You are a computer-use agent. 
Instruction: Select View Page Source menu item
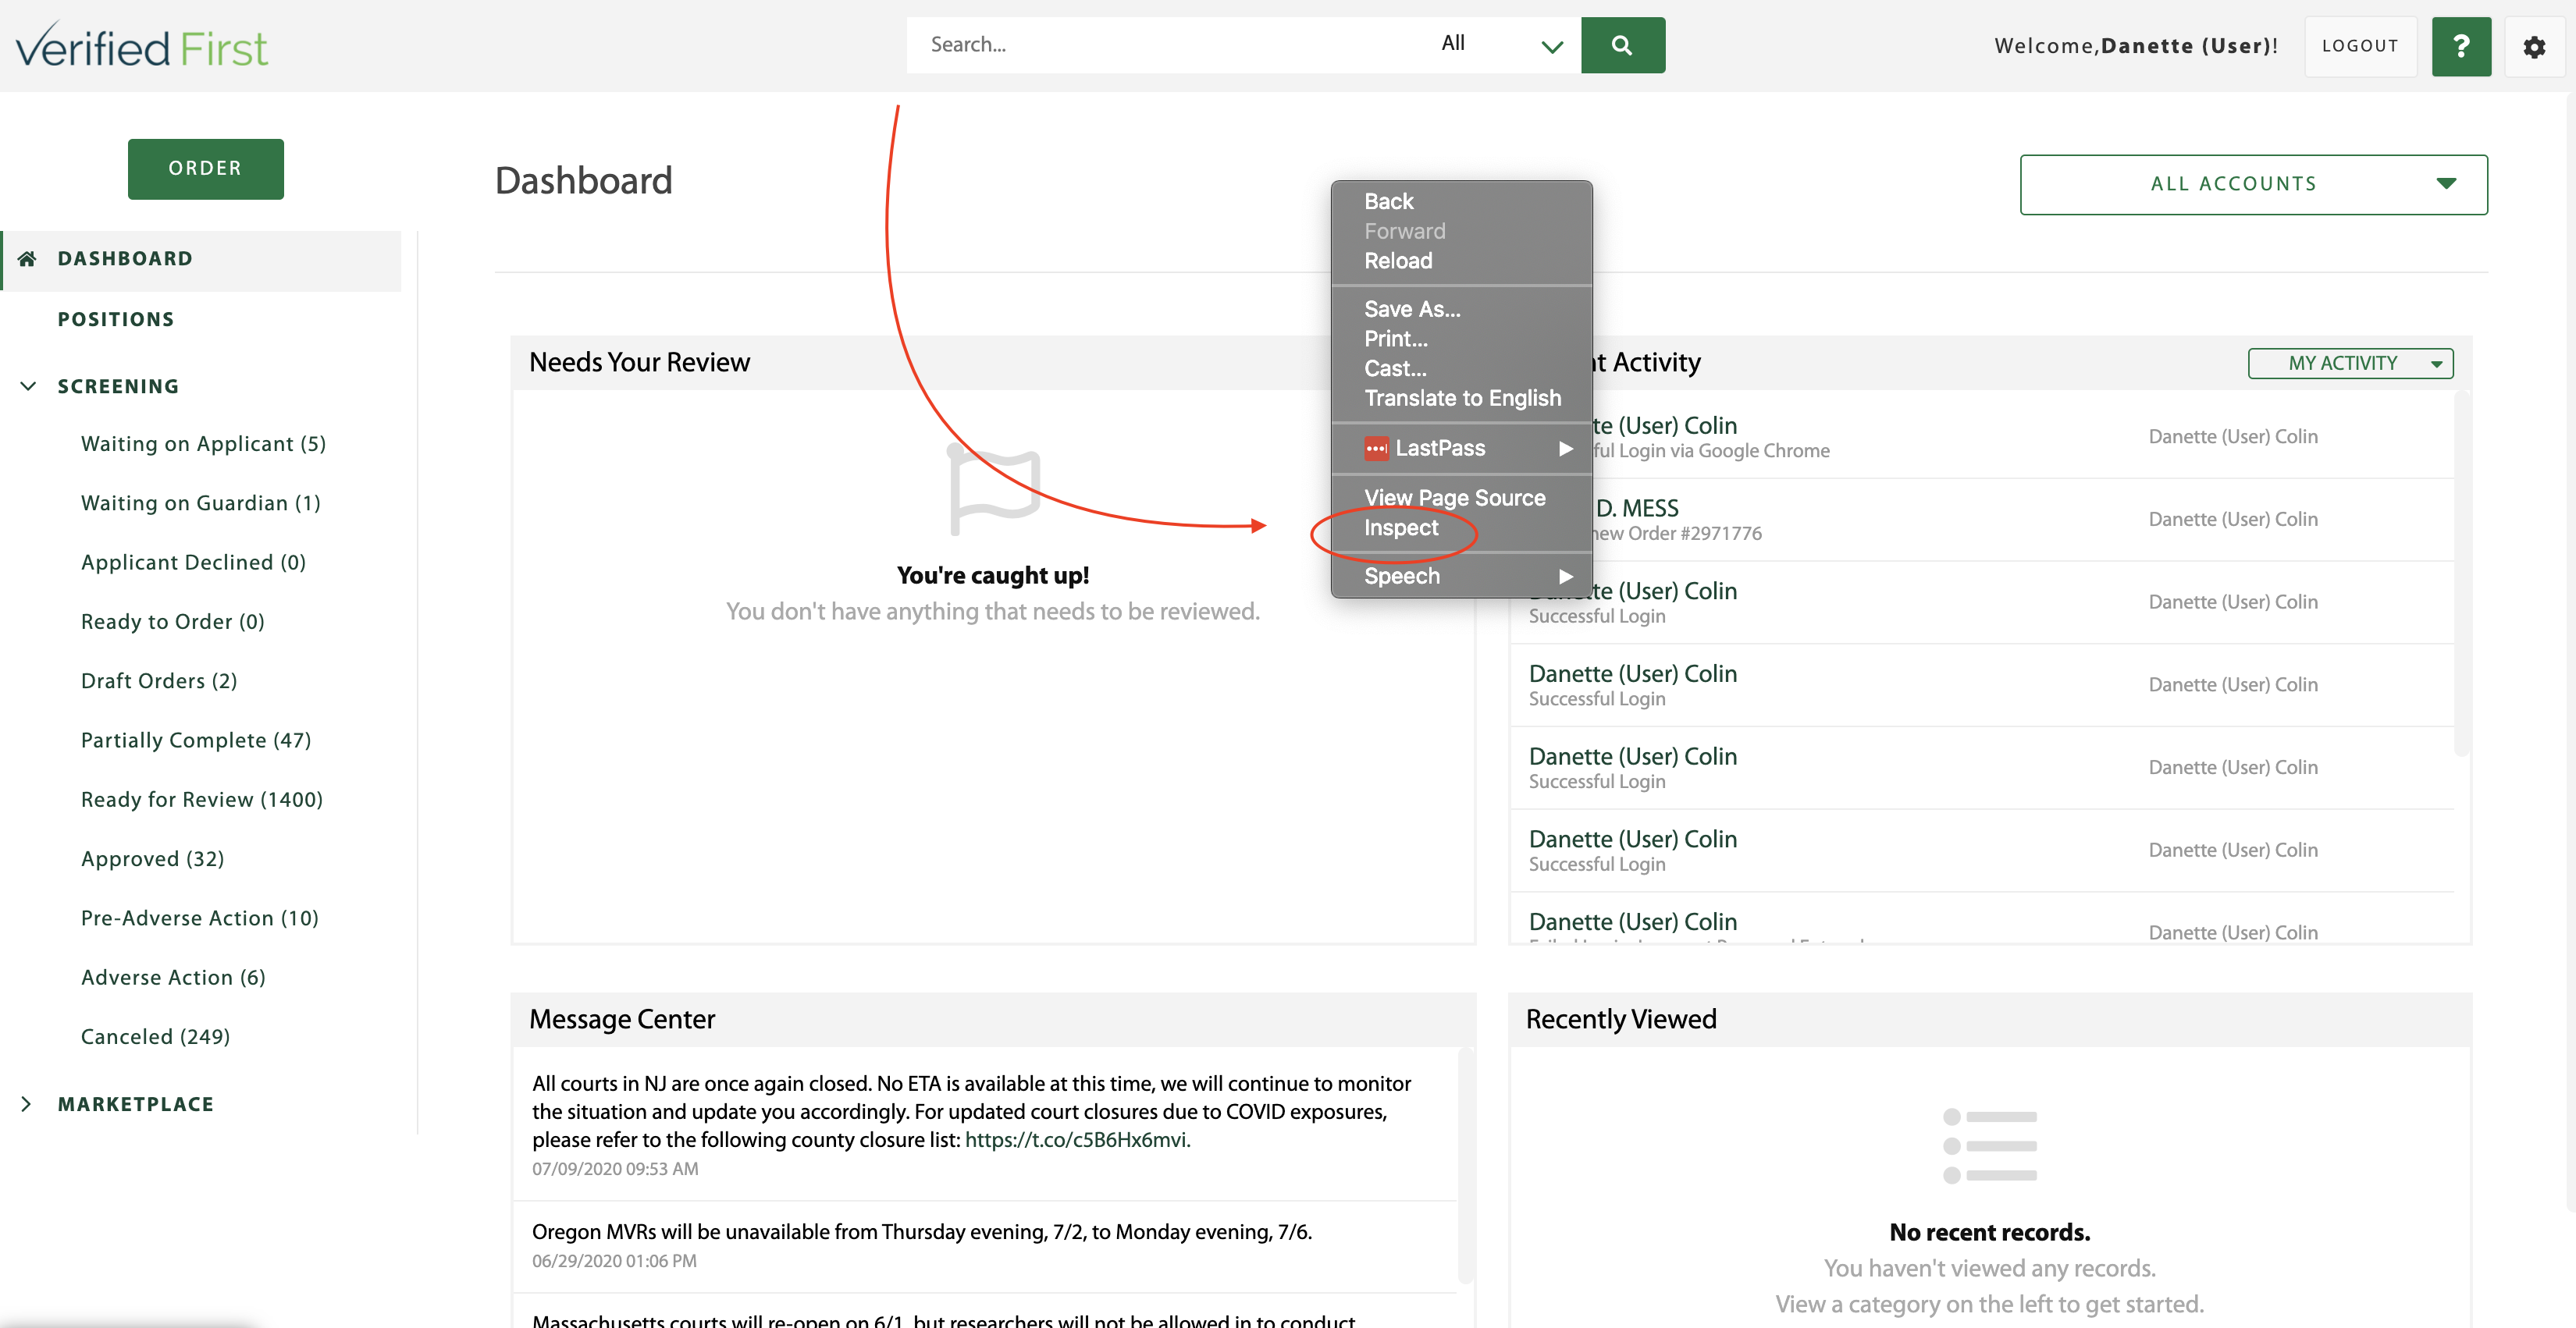pos(1454,498)
